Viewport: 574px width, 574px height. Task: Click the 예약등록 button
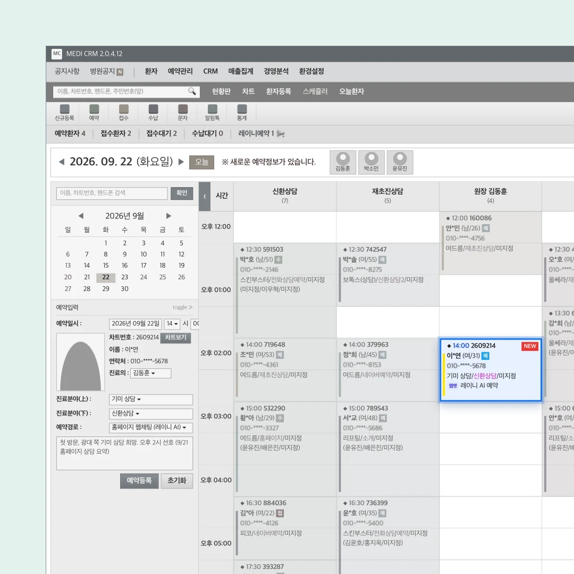pos(139,480)
